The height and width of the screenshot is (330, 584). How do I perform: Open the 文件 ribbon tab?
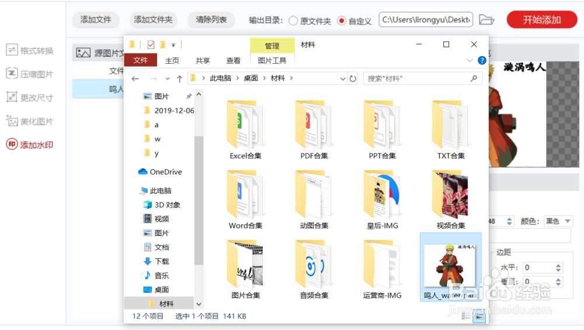[x=140, y=60]
